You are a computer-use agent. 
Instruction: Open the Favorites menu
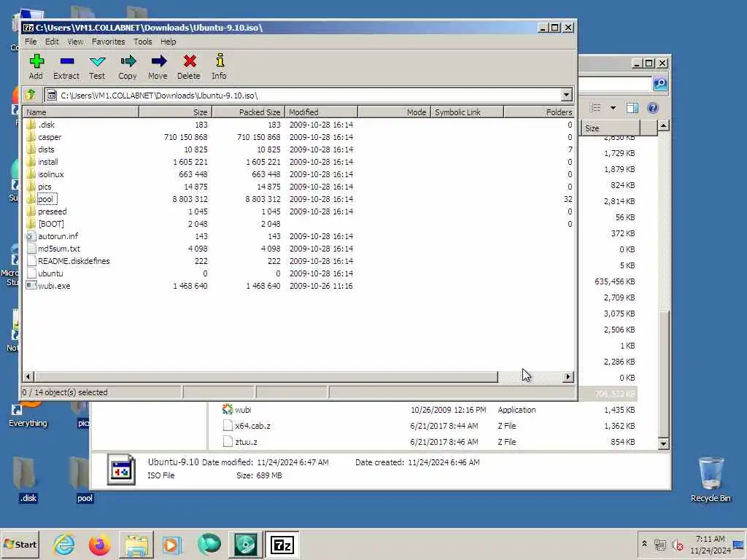108,42
